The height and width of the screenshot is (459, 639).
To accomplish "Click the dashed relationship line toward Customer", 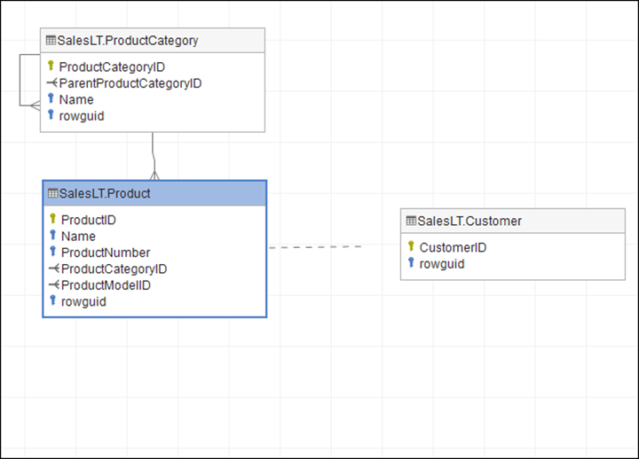I will (x=315, y=246).
